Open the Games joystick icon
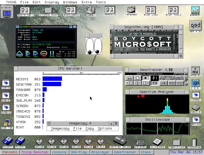204x155 pixels. point(91,11)
